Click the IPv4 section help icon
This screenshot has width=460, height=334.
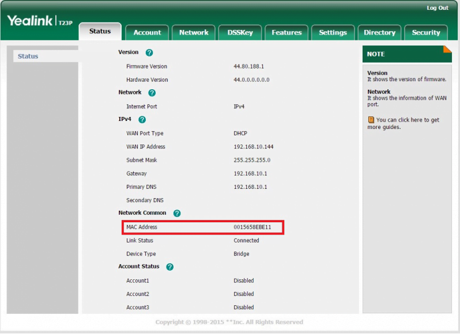tap(142, 120)
